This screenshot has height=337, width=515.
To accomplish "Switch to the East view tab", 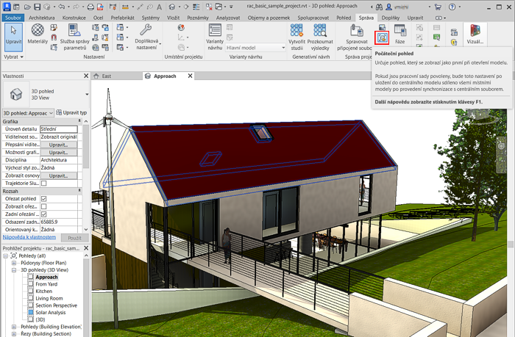I will pyautogui.click(x=107, y=76).
